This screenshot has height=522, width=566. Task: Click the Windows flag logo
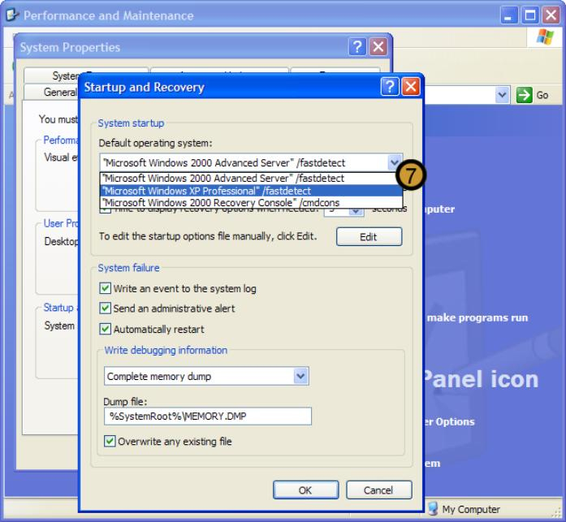(x=545, y=37)
